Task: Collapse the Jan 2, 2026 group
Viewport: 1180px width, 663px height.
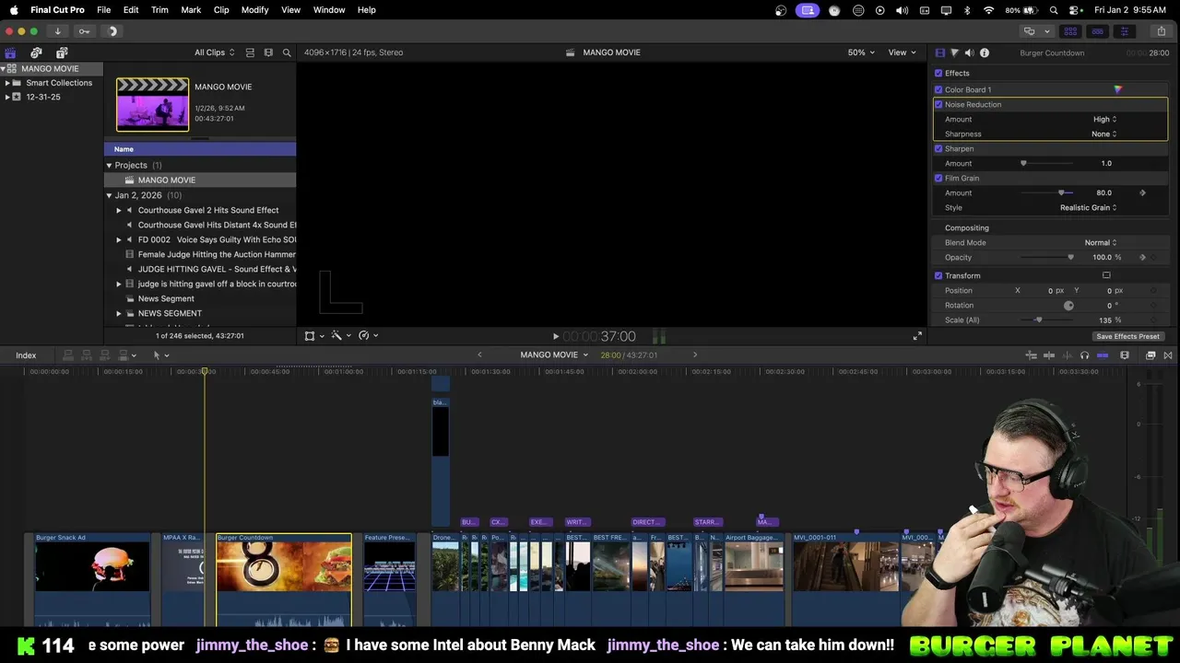Action: click(x=109, y=195)
